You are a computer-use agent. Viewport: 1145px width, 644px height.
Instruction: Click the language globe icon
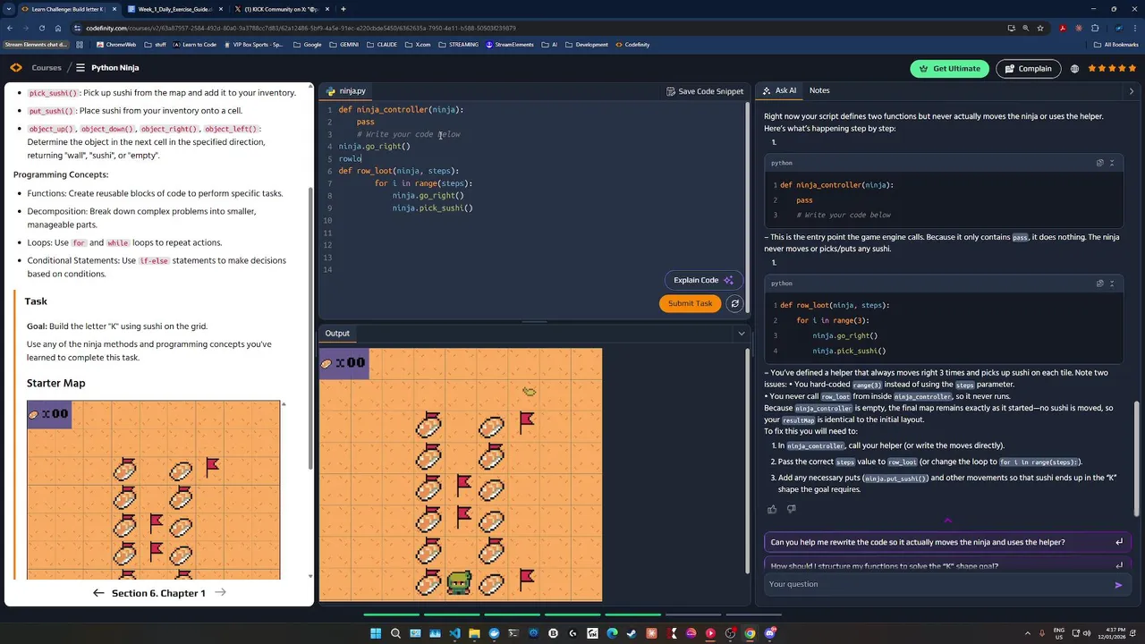[x=1074, y=69]
